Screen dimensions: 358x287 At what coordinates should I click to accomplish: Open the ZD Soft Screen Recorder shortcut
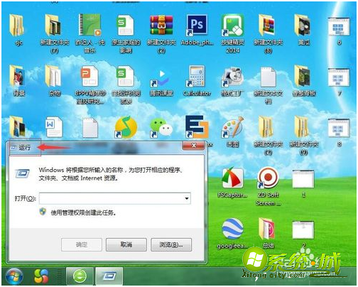click(268, 178)
